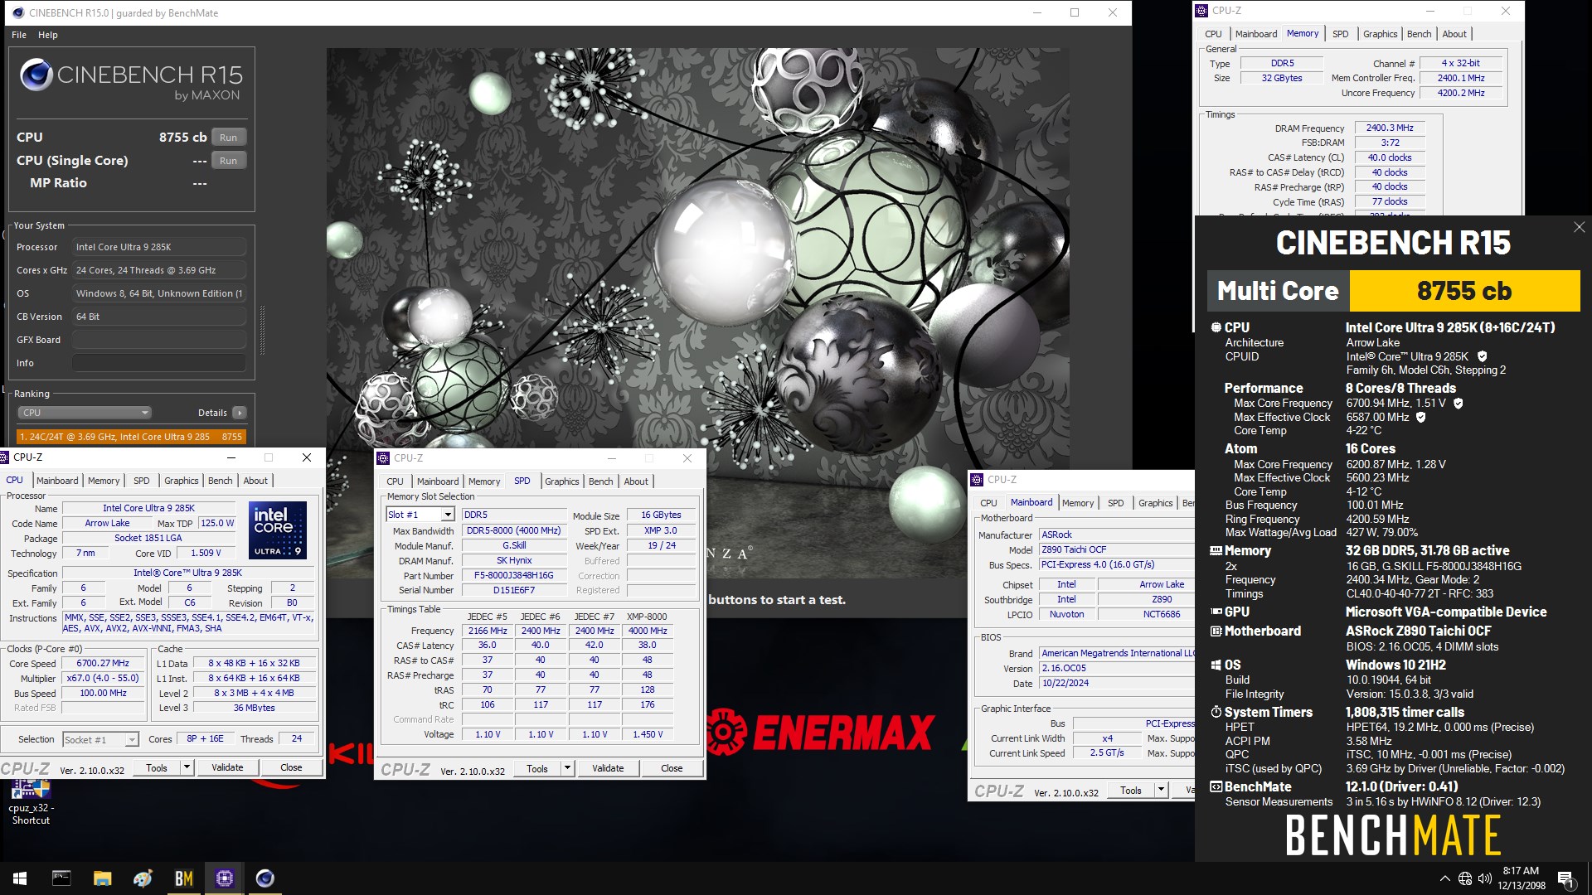Click Validate in CPU-Z SPD window
Image resolution: width=1592 pixels, height=895 pixels.
pos(608,768)
